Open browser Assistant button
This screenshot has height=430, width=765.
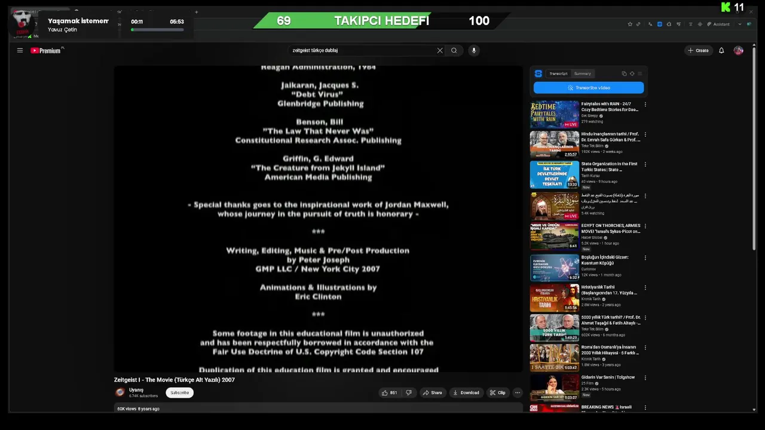tap(718, 24)
